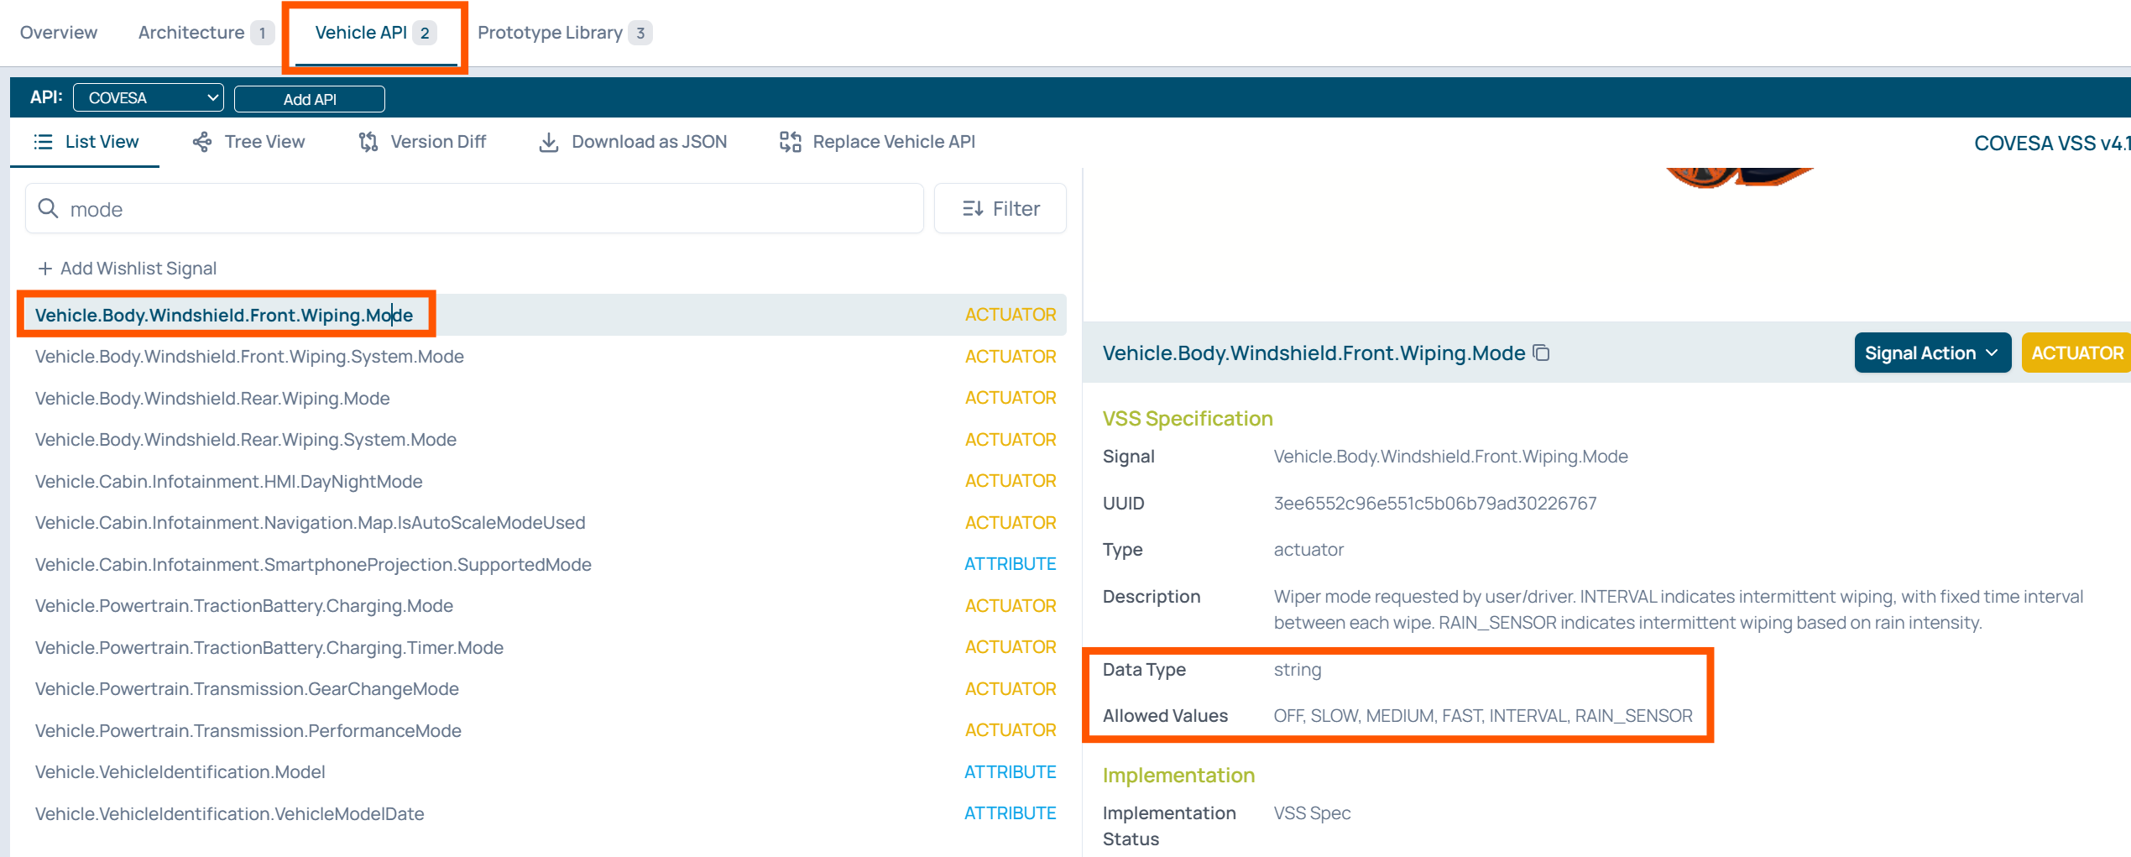The width and height of the screenshot is (2131, 857).
Task: Click the yellow ACTUATOR badge button
Action: pos(2076,353)
